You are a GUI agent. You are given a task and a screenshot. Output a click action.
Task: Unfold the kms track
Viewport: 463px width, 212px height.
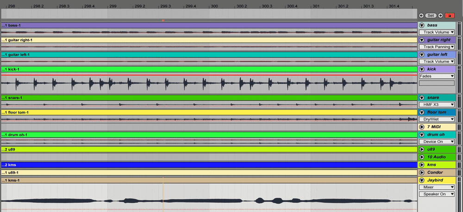[422, 165]
